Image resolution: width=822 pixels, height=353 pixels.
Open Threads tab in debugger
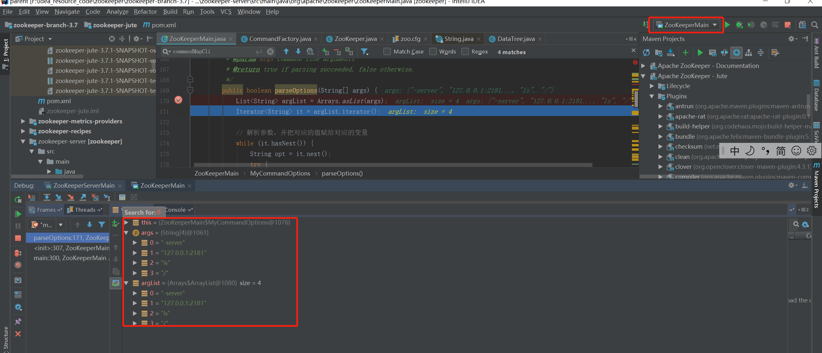[x=85, y=210]
